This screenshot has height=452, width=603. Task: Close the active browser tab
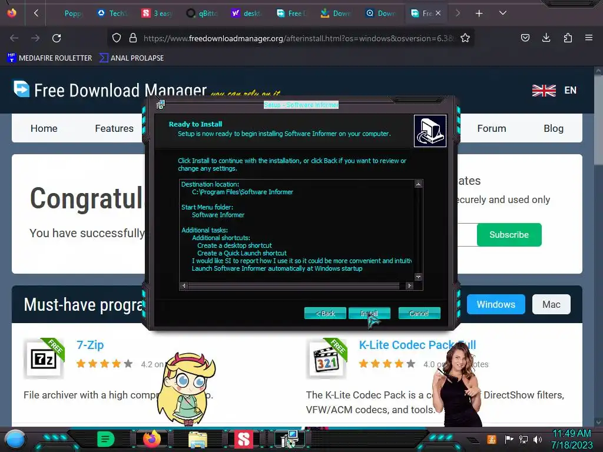coord(438,13)
